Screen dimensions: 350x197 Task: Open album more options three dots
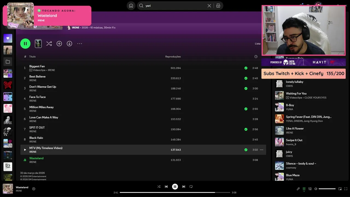click(80, 44)
